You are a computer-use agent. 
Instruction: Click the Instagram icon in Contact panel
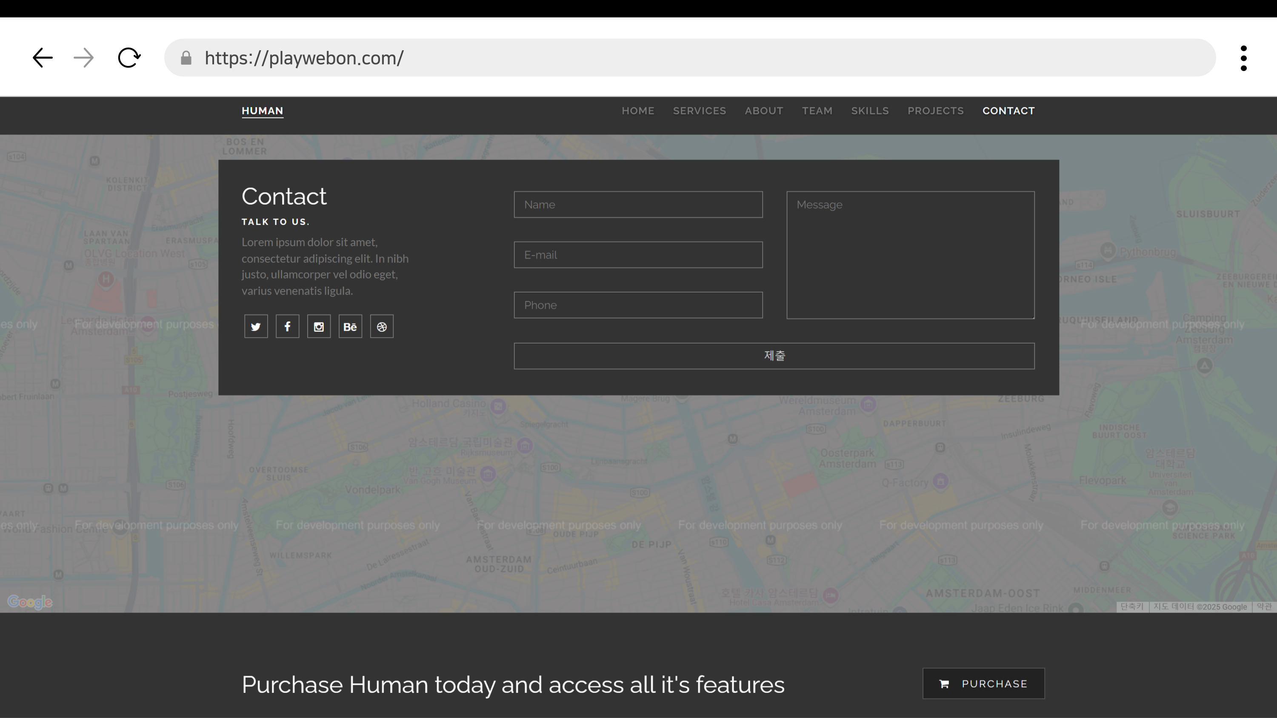(x=319, y=327)
